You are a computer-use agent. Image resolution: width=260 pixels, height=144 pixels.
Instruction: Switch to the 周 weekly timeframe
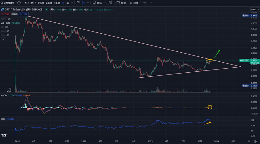pyautogui.click(x=68, y=3)
